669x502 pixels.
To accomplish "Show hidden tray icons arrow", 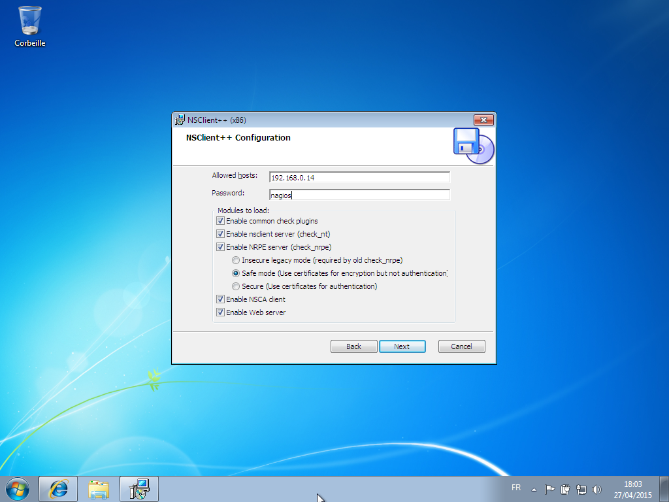I will (534, 490).
